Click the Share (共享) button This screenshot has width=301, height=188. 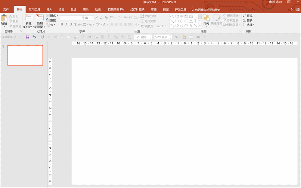[x=294, y=10]
